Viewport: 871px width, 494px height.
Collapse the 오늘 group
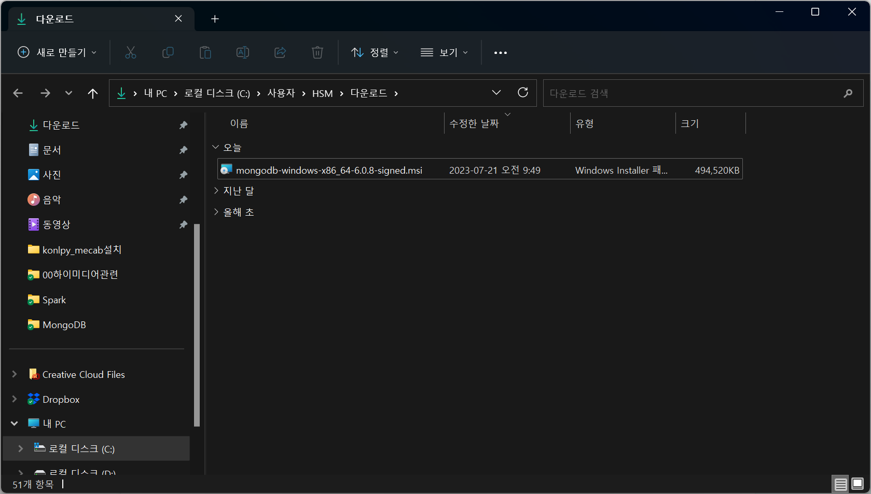click(x=216, y=147)
